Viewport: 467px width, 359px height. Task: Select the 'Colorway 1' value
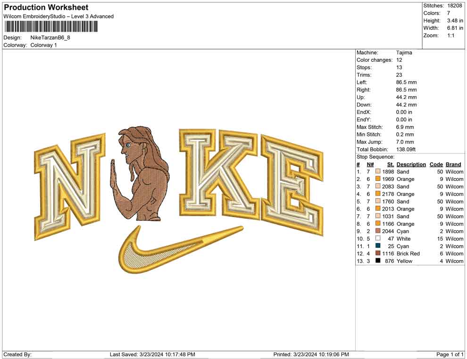click(x=43, y=45)
